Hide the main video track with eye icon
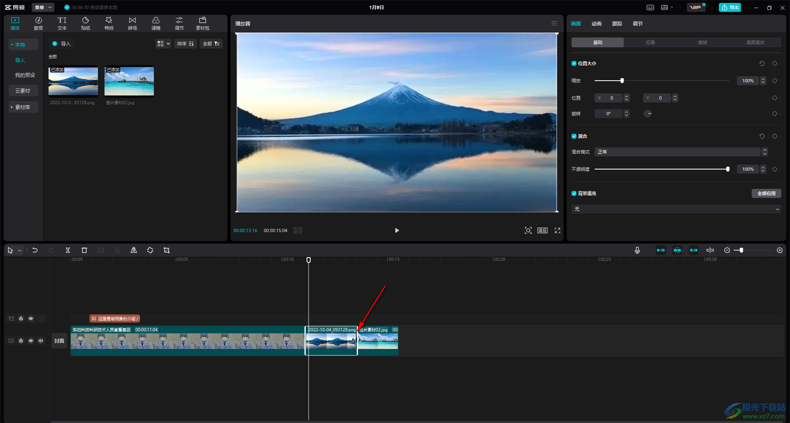Screen dimensions: 790x423 [31, 341]
